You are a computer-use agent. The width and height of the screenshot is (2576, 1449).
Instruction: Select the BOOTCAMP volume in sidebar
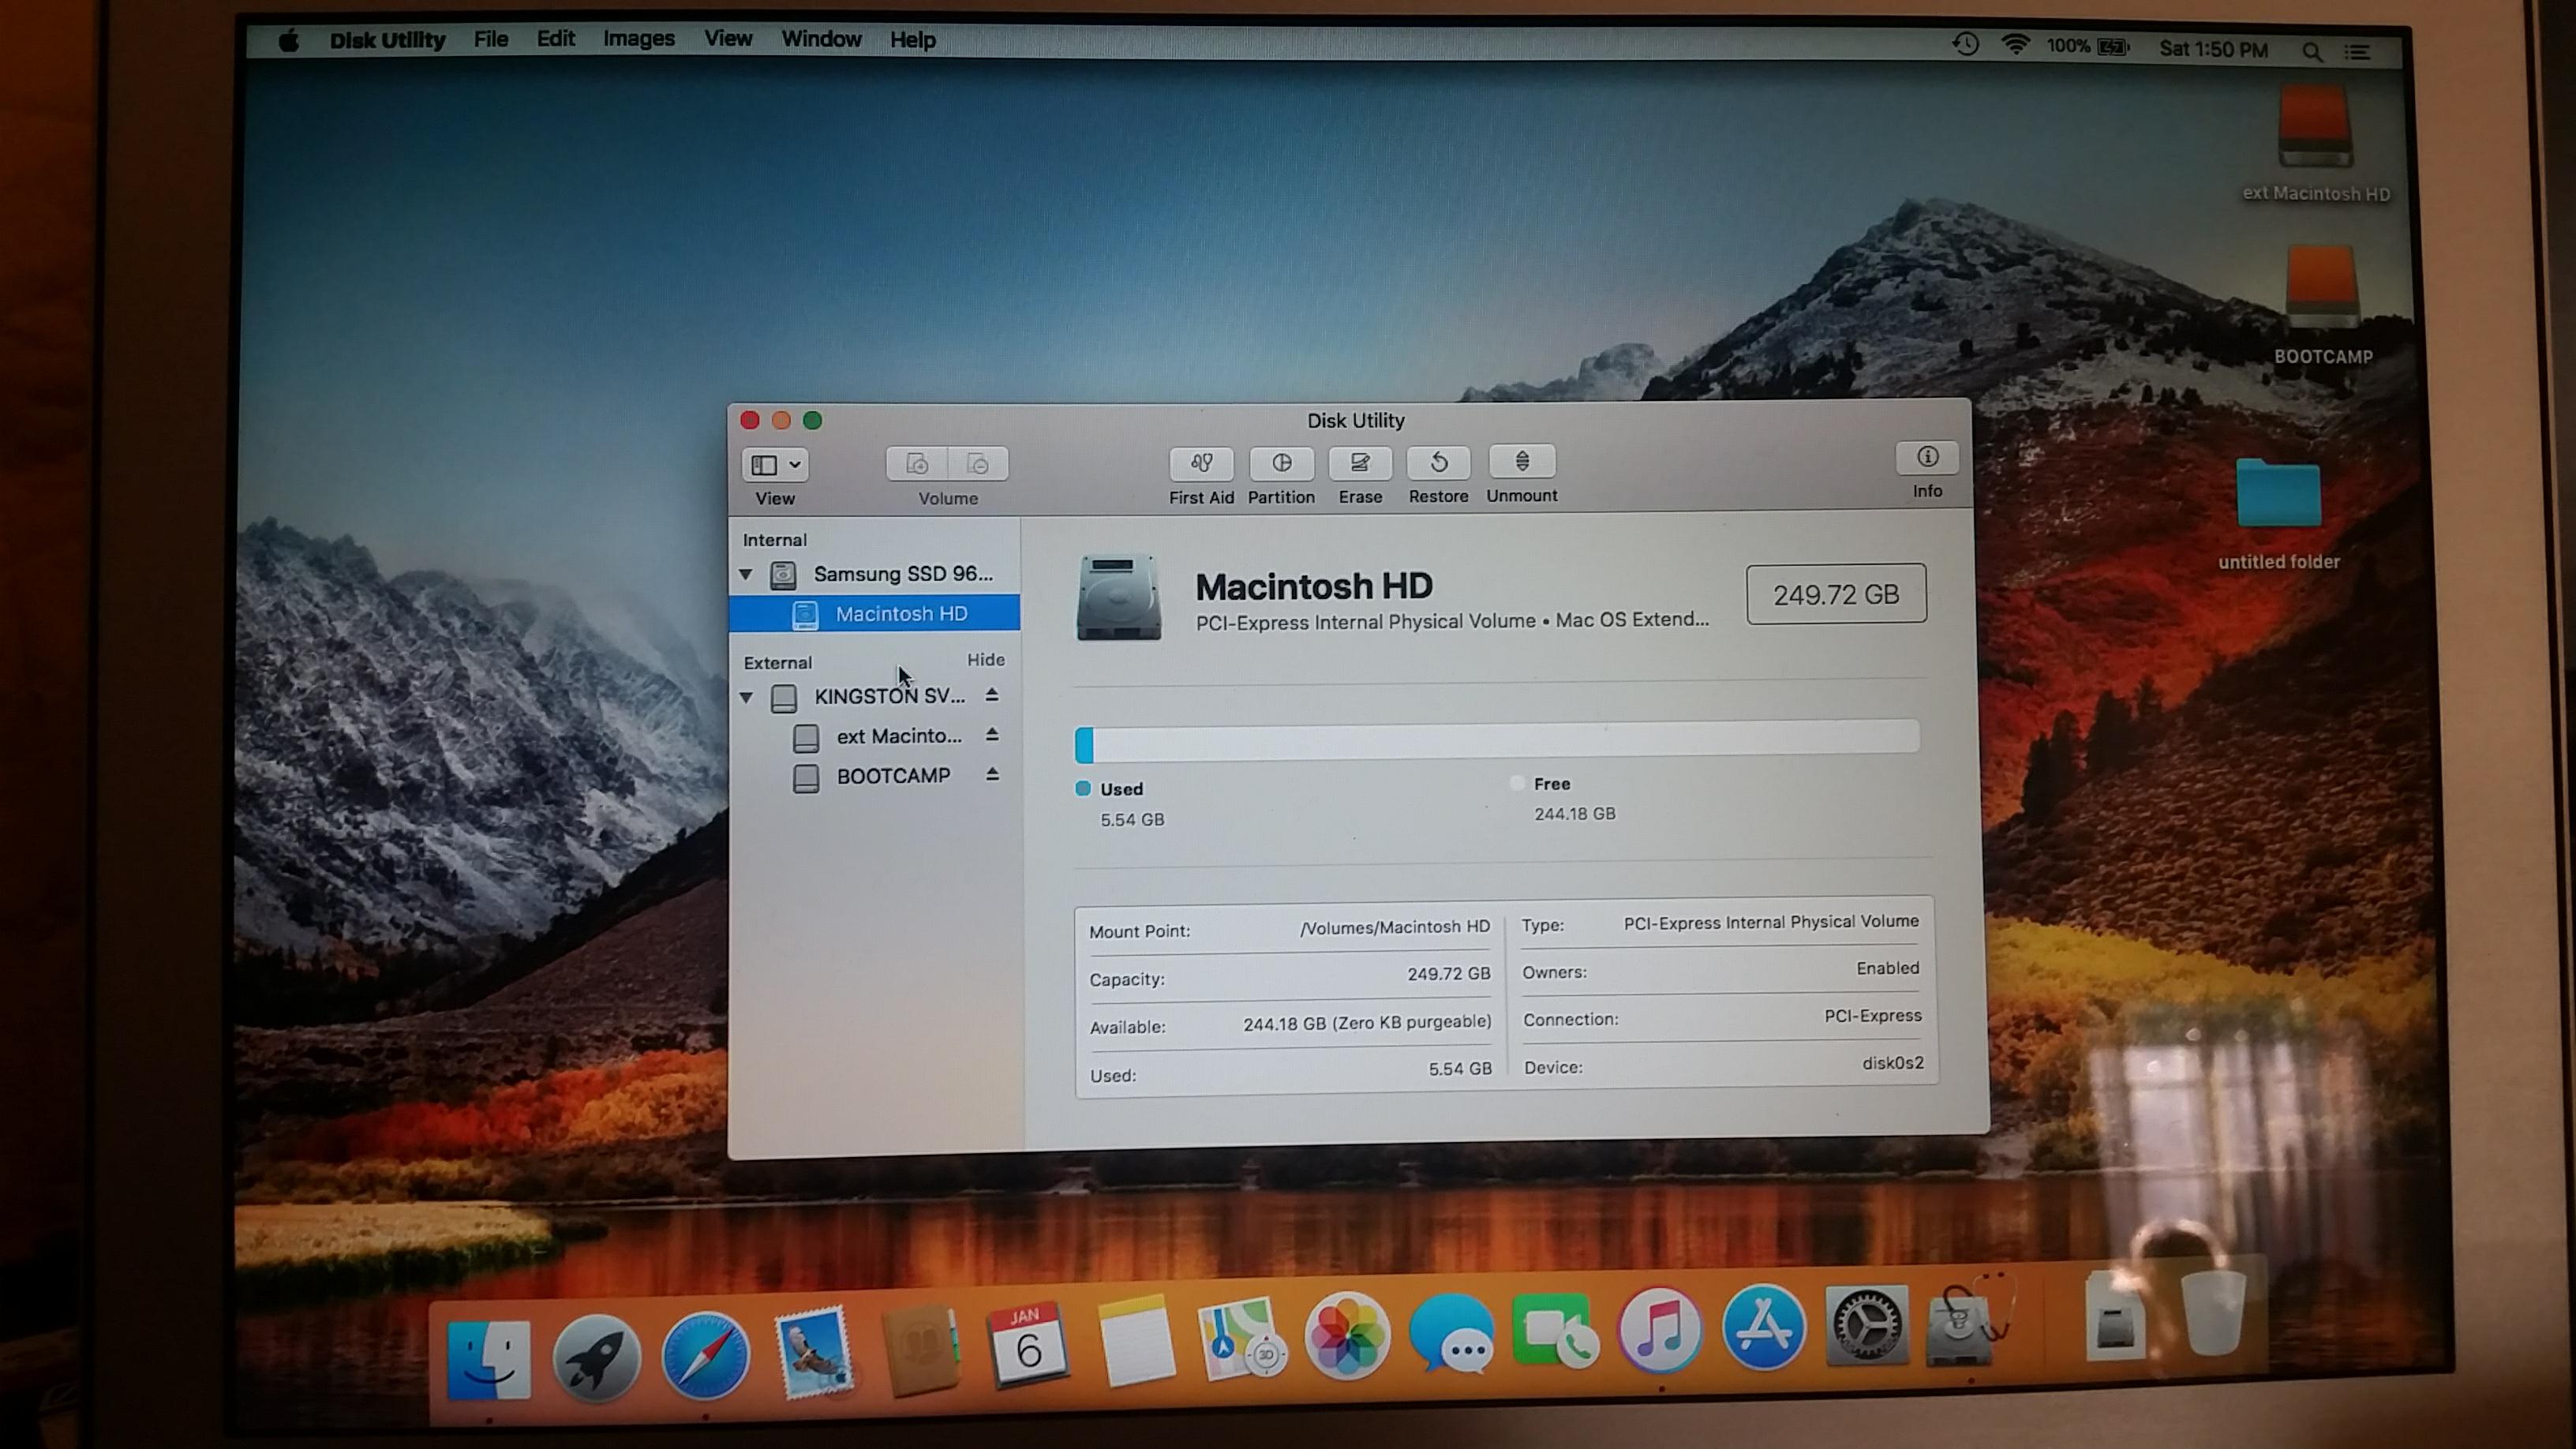(x=892, y=776)
